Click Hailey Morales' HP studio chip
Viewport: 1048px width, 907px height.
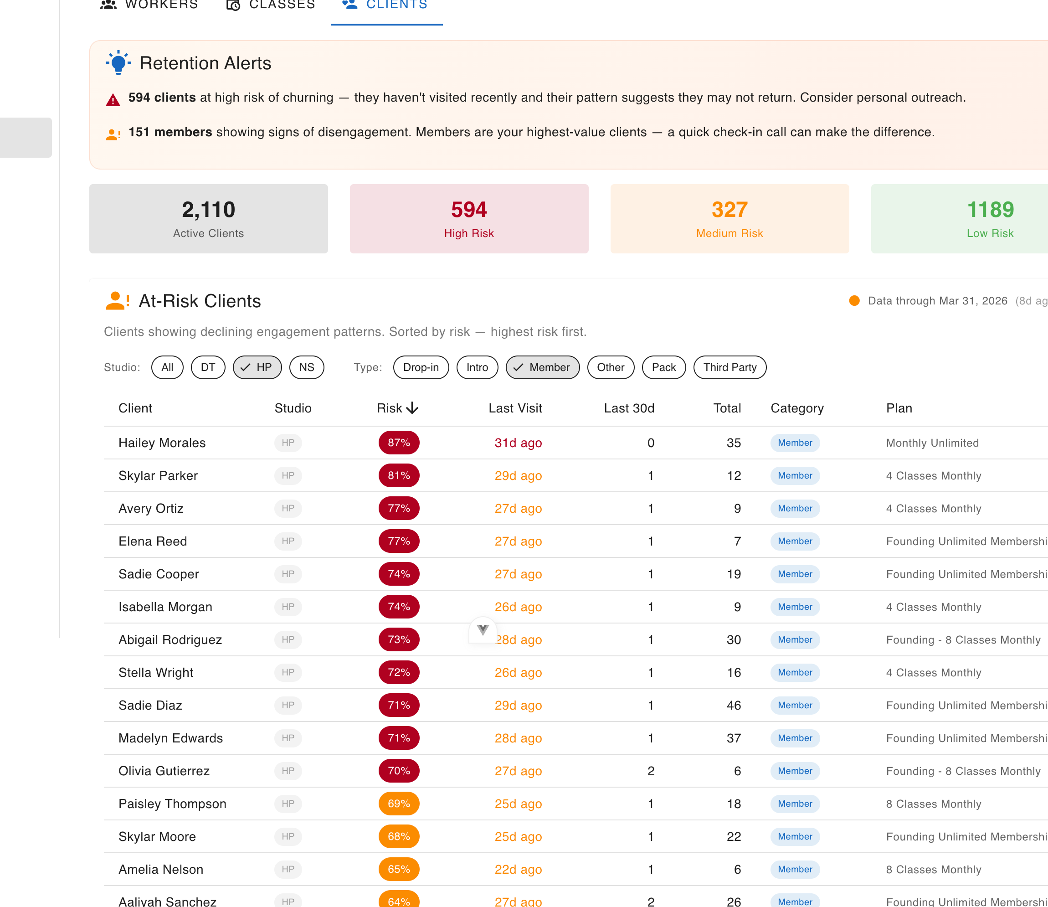(x=288, y=443)
